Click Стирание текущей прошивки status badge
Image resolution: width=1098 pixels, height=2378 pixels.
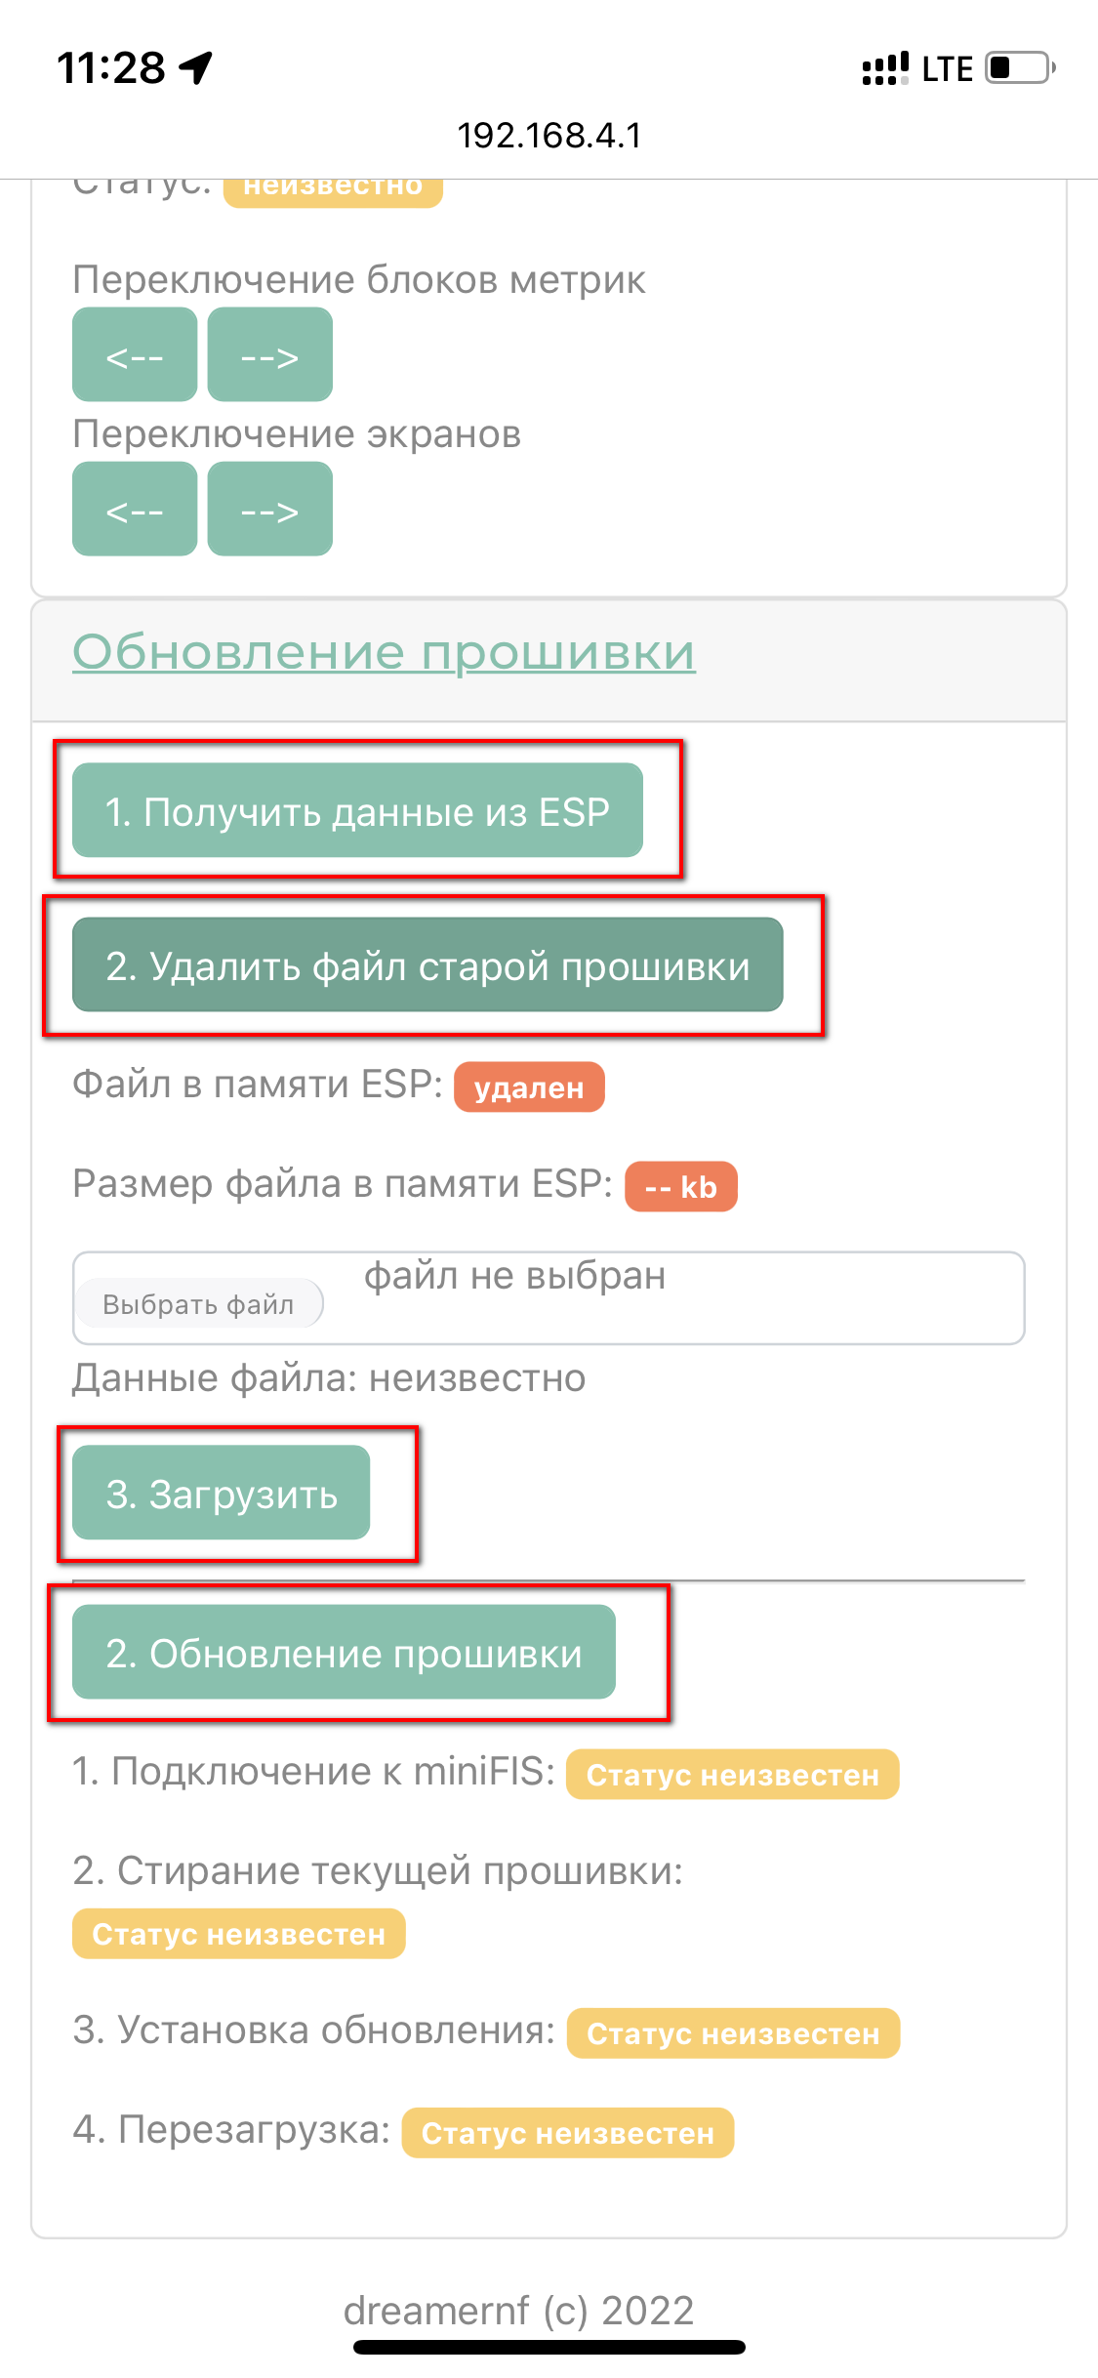(239, 1934)
